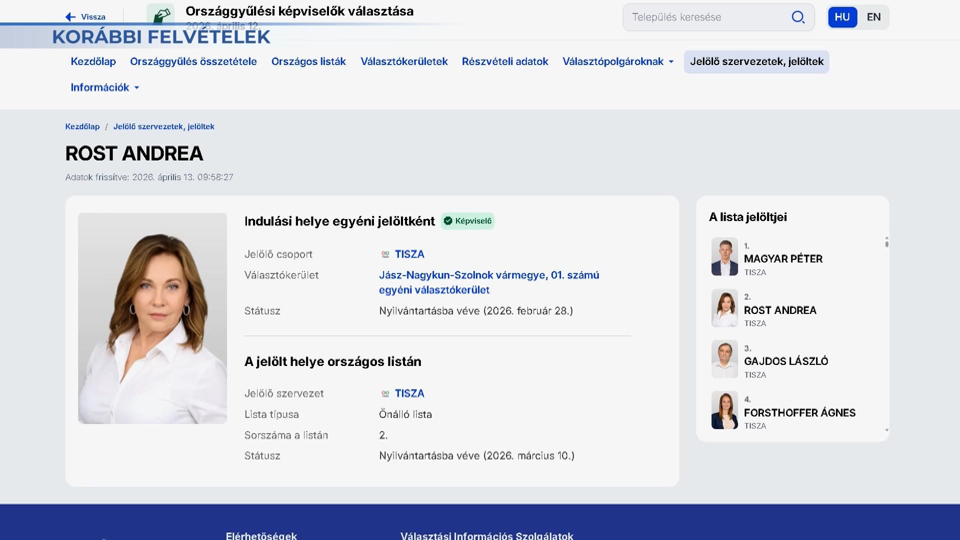The height and width of the screenshot is (540, 960).
Task: Click the back arrow icon next to Vissza
Action: [70, 17]
